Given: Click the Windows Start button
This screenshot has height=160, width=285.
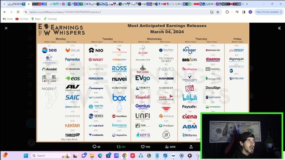Looking at the screenshot, I should (x=26, y=156).
